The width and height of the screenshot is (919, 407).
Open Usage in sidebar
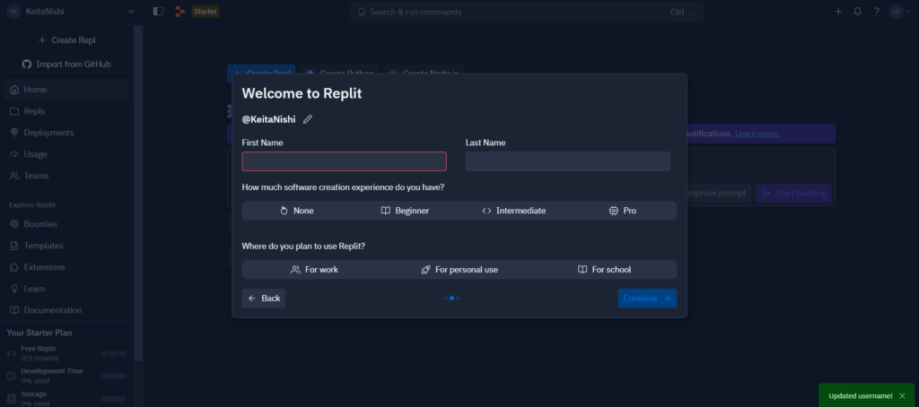click(x=66, y=154)
